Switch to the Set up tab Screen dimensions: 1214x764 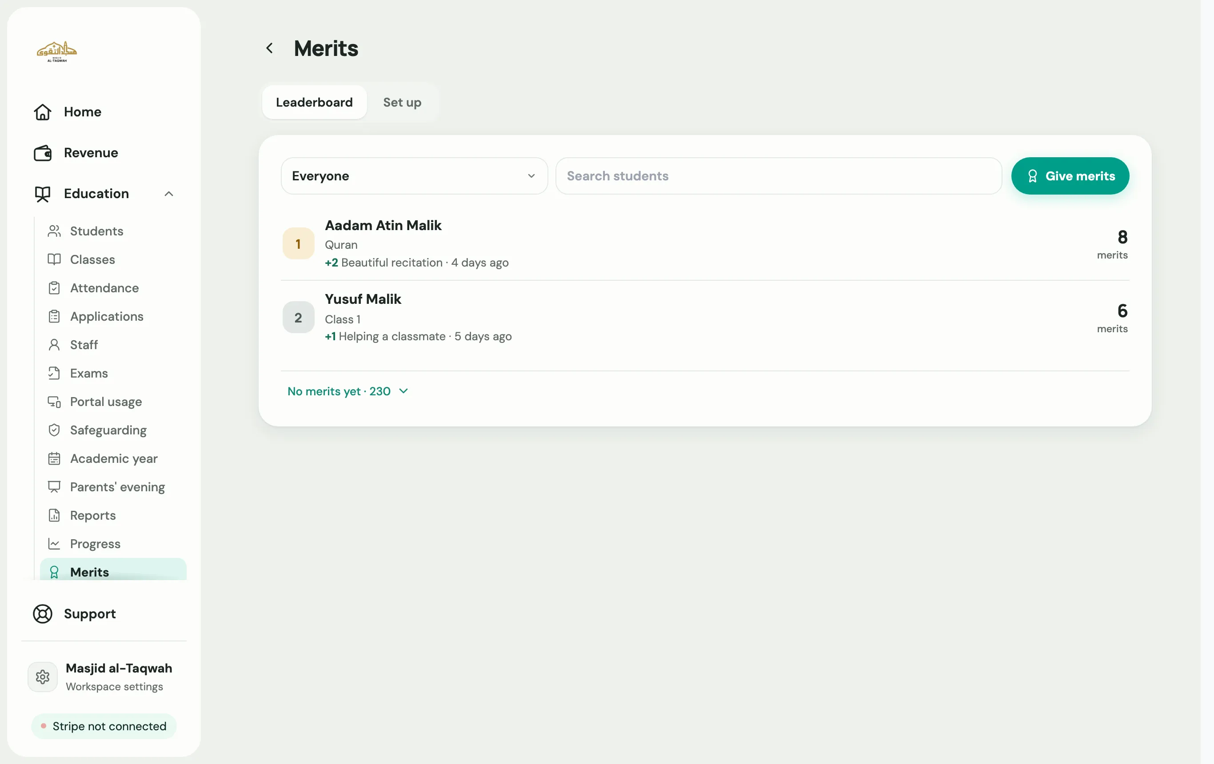(x=402, y=102)
